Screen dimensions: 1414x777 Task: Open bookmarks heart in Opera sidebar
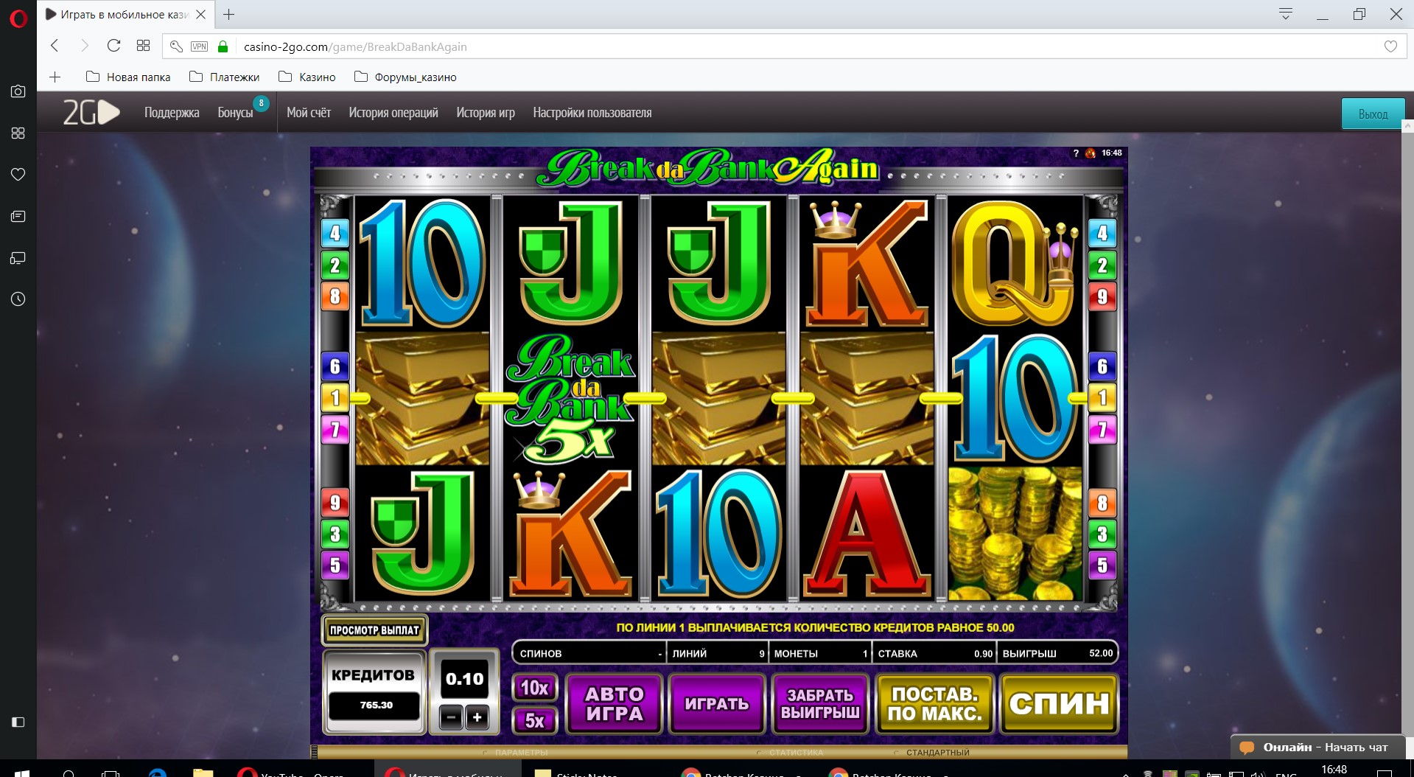18,174
